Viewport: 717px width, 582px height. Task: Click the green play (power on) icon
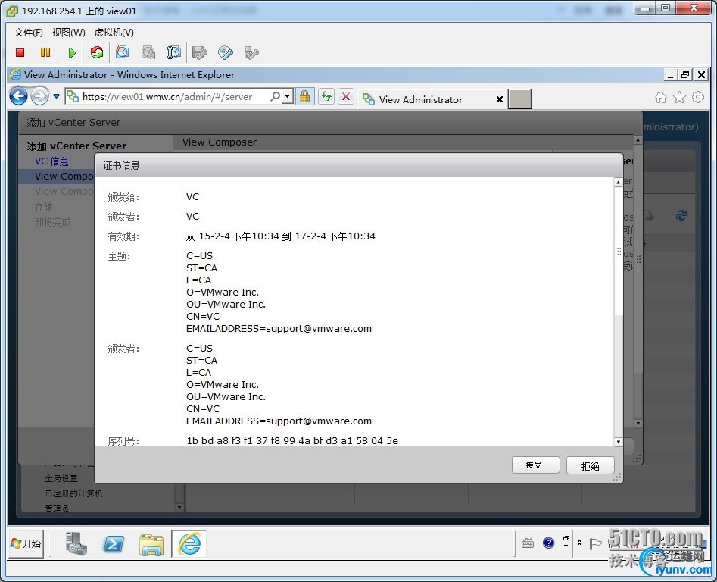(x=71, y=52)
